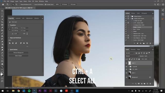Viewport: 165px width, 93px height.
Task: Click lock all icon in Layers
Action: [x=139, y=59]
